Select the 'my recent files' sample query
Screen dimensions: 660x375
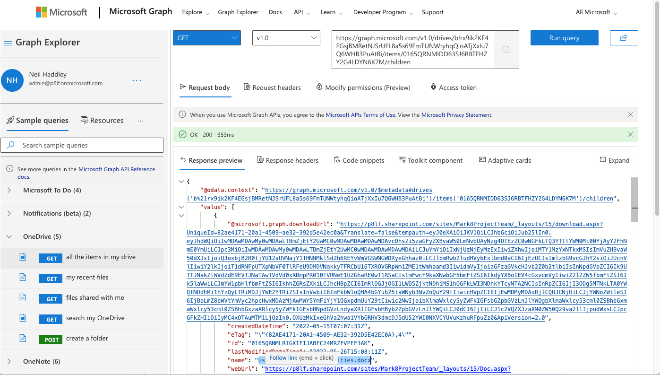87,277
